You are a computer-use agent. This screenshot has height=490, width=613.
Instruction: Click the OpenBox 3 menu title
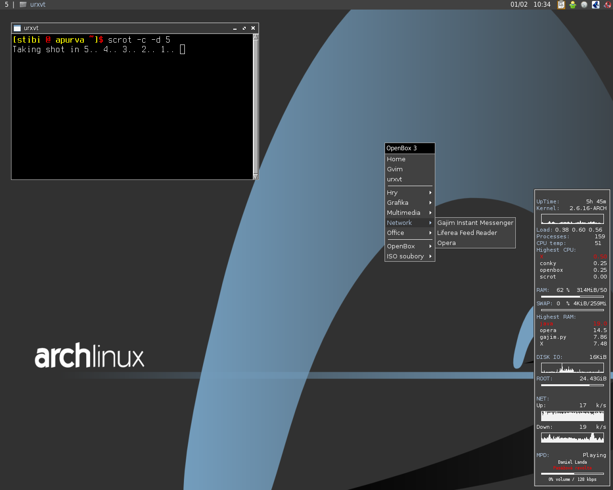[x=409, y=148]
